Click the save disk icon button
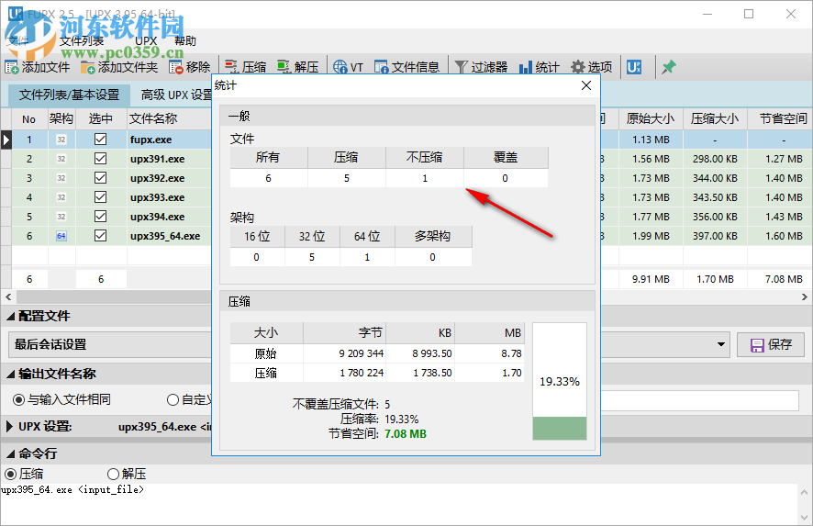The image size is (813, 526). click(757, 345)
